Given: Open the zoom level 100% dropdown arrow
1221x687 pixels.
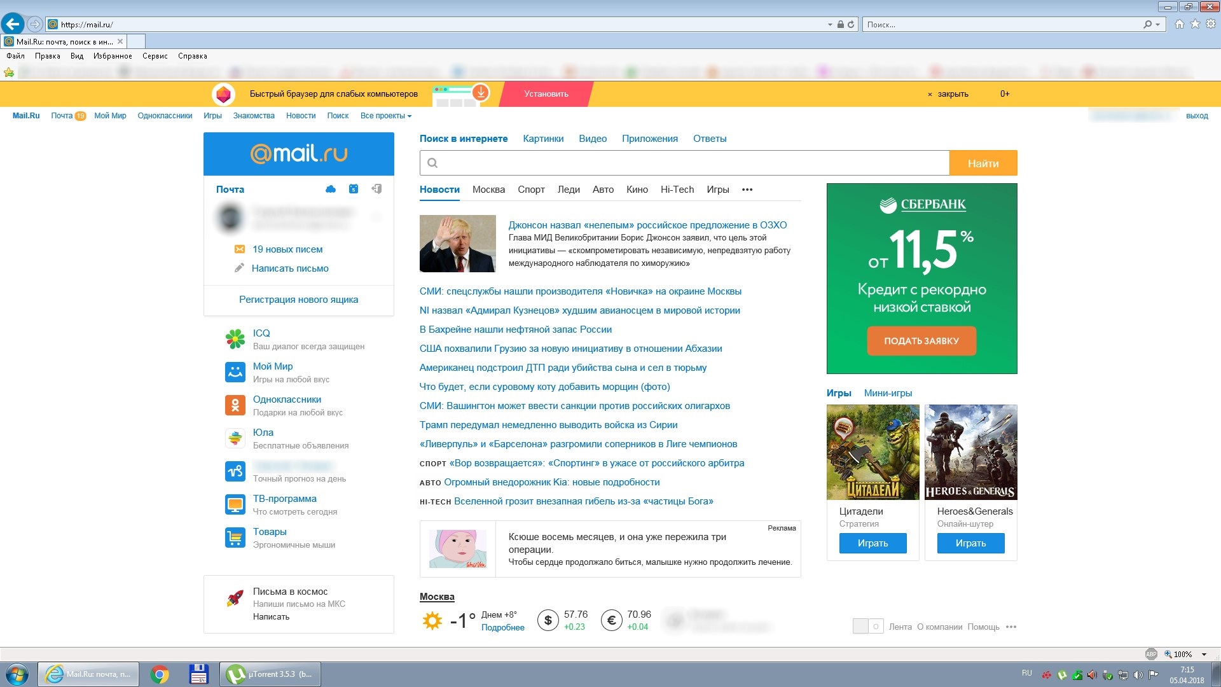Looking at the screenshot, I should [x=1204, y=655].
